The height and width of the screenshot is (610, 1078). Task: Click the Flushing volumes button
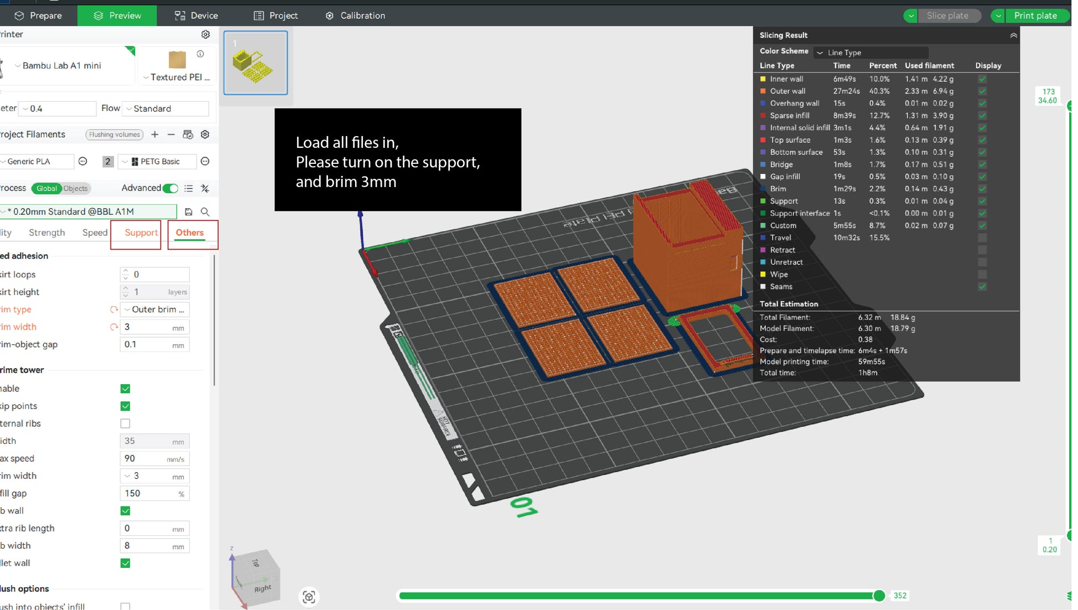pyautogui.click(x=115, y=135)
